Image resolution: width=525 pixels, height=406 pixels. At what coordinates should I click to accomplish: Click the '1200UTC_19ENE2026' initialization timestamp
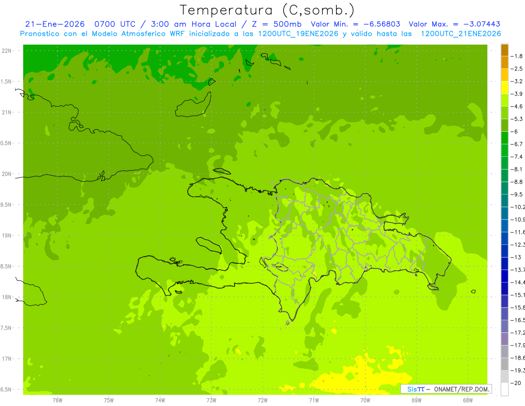(x=298, y=34)
